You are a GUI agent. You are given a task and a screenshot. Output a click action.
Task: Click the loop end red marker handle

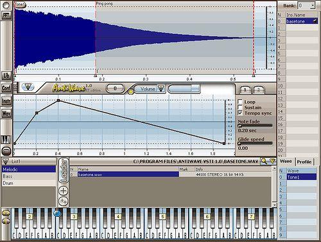point(254,76)
